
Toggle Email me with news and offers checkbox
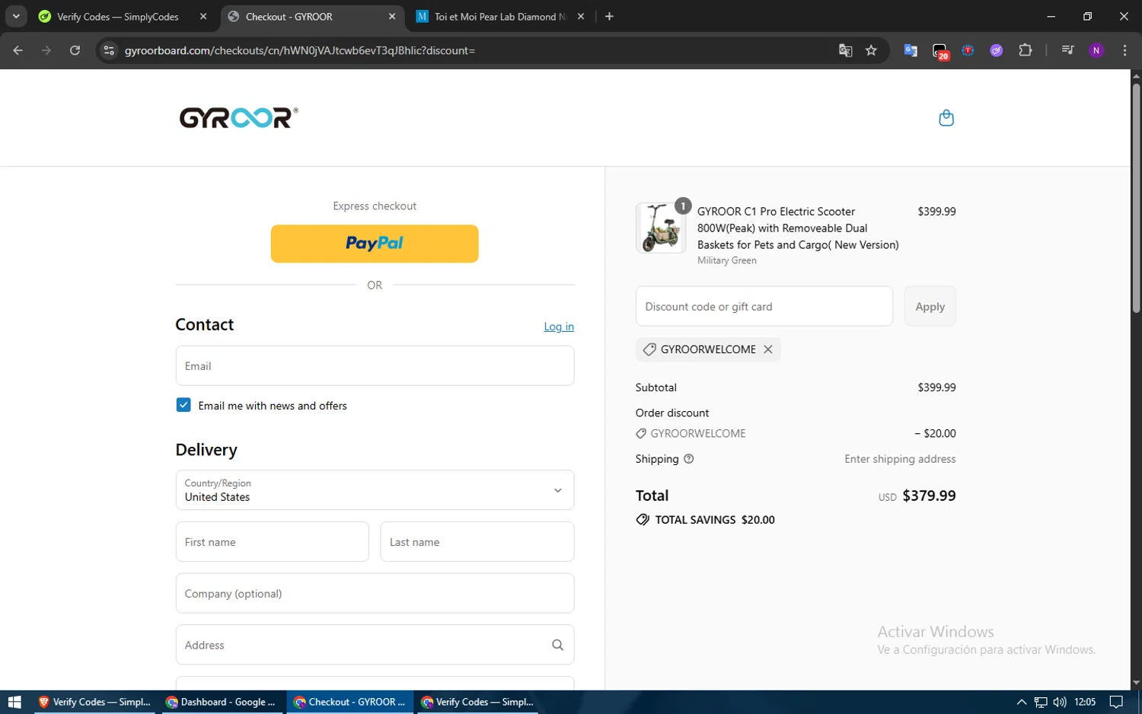(183, 405)
